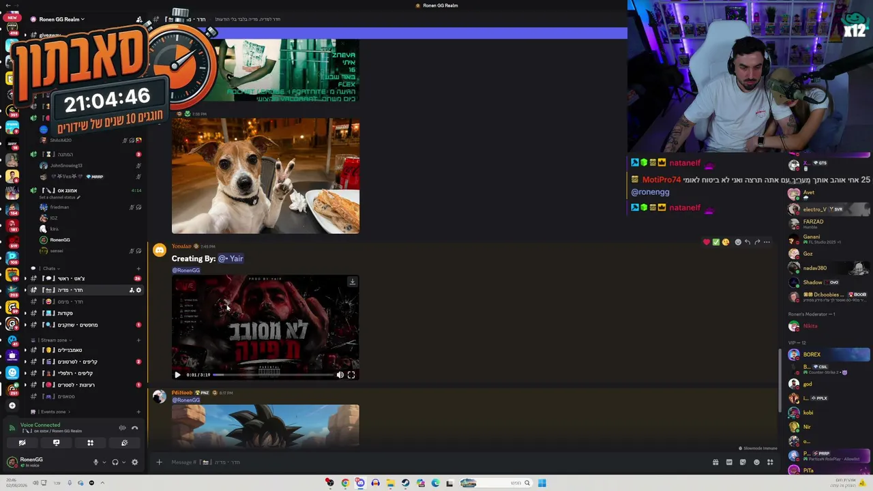Screen dimensions: 873x491
Task: Disconnect from the voice channel
Action: (x=134, y=428)
